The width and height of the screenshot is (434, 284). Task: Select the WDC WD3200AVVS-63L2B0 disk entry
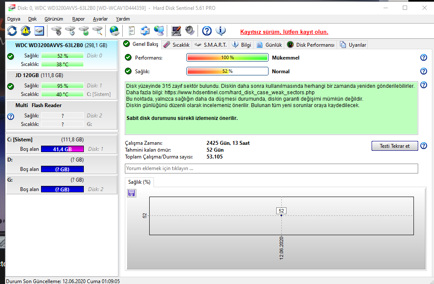pyautogui.click(x=62, y=55)
